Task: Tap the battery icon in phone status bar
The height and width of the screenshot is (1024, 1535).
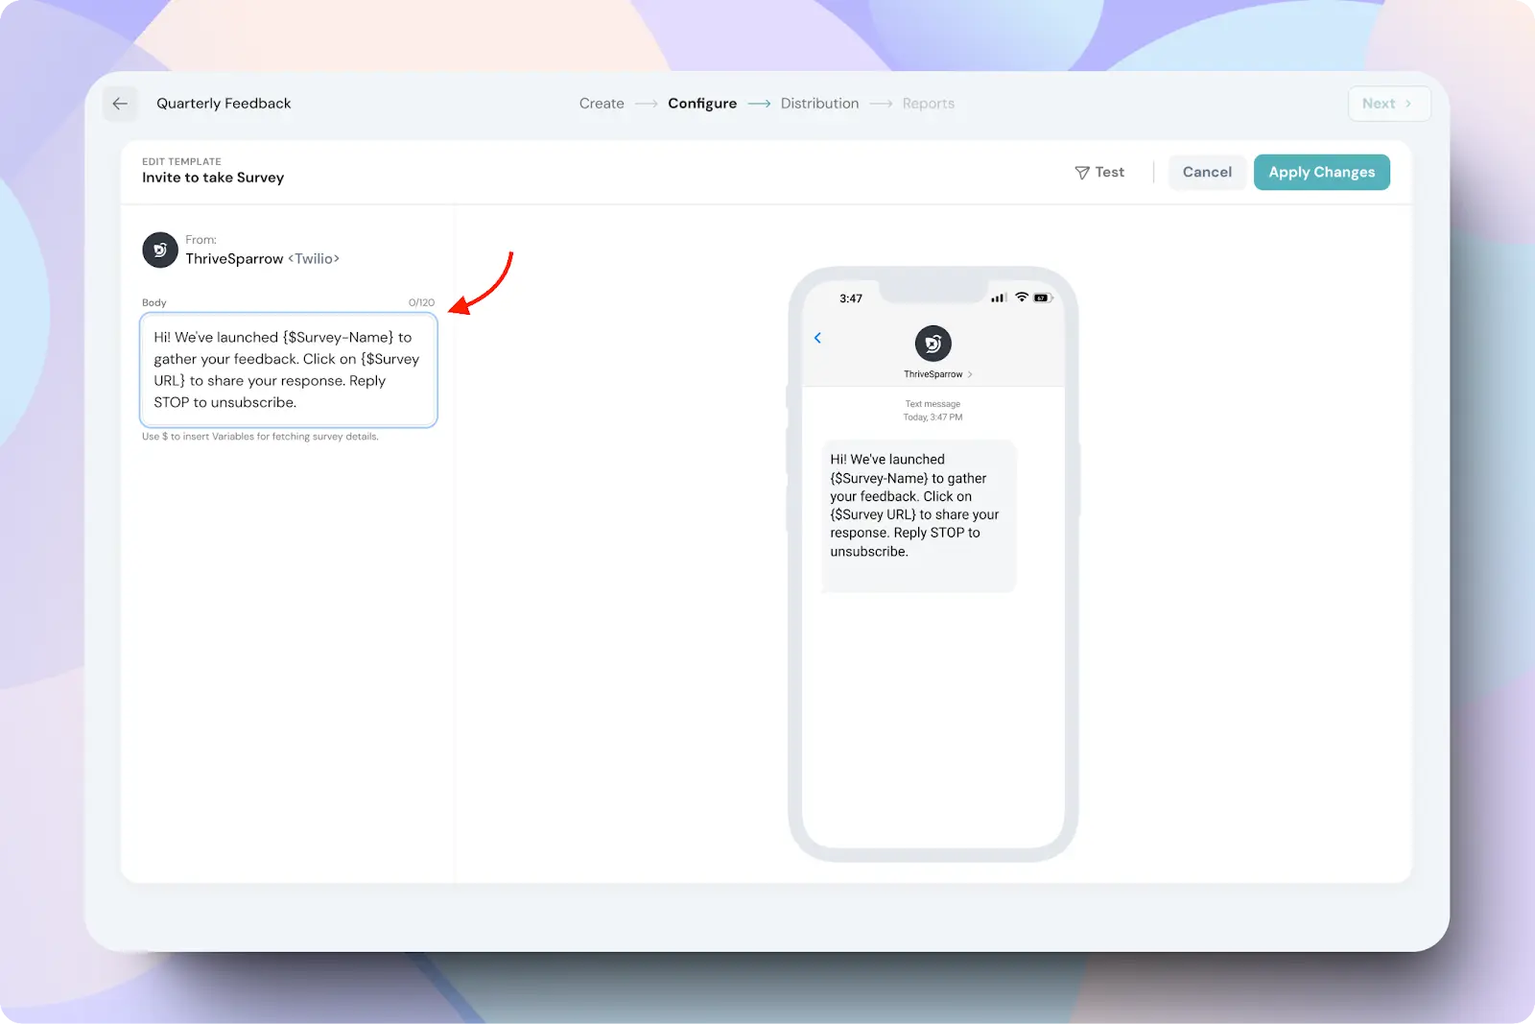Action: (x=1043, y=298)
